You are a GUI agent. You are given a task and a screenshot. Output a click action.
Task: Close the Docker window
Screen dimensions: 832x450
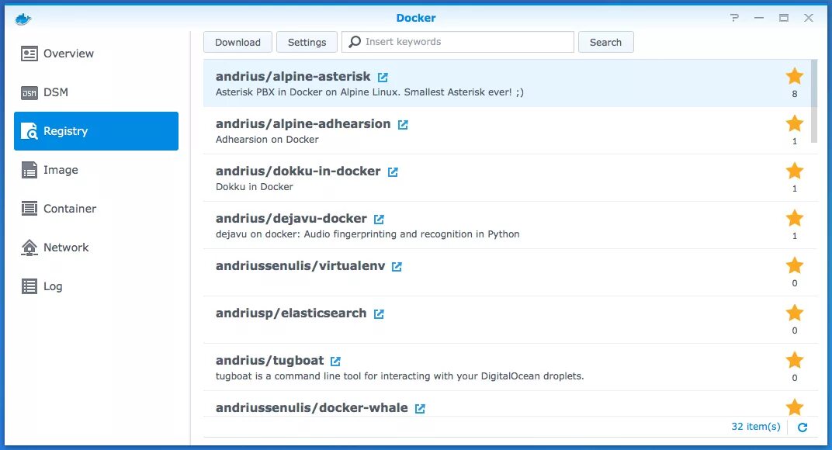(809, 18)
